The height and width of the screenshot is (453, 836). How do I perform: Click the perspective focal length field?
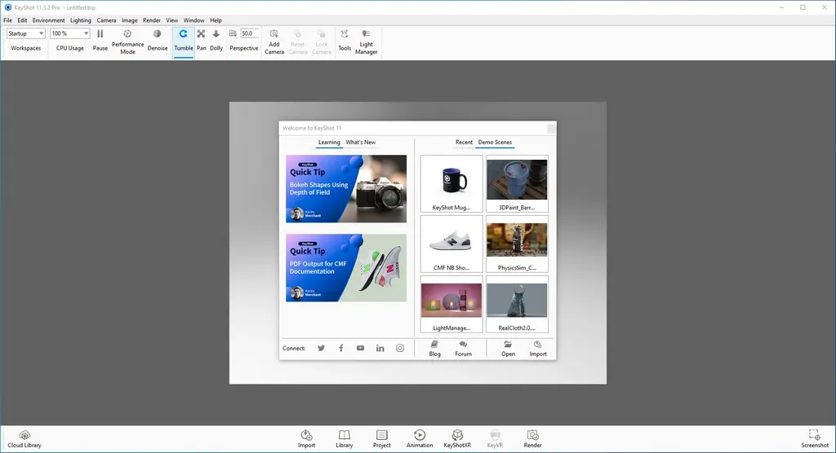[x=250, y=33]
